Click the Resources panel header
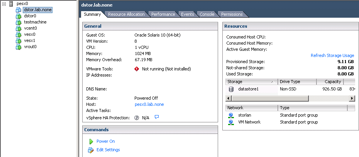The image size is (359, 157). (291, 26)
